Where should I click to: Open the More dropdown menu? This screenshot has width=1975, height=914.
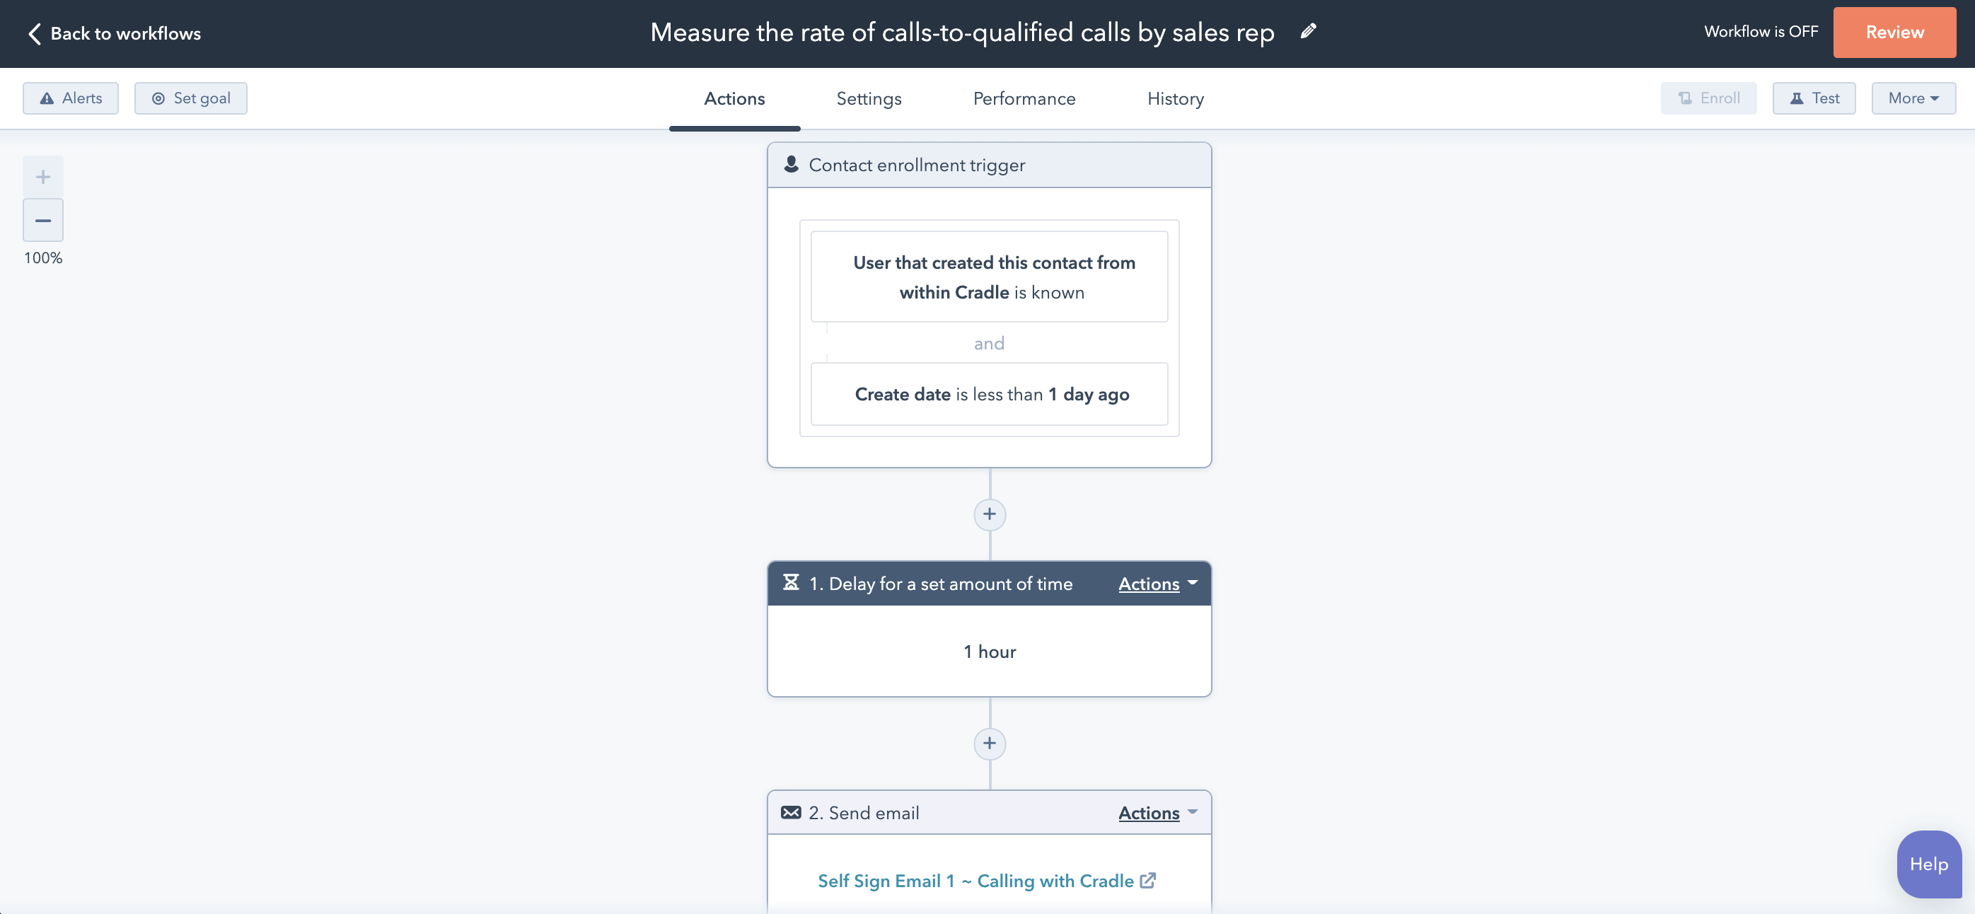tap(1913, 98)
